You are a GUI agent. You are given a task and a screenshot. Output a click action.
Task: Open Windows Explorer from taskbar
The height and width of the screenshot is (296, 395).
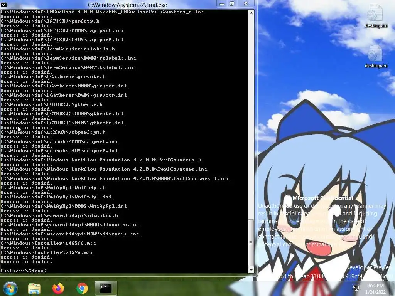coord(34,288)
